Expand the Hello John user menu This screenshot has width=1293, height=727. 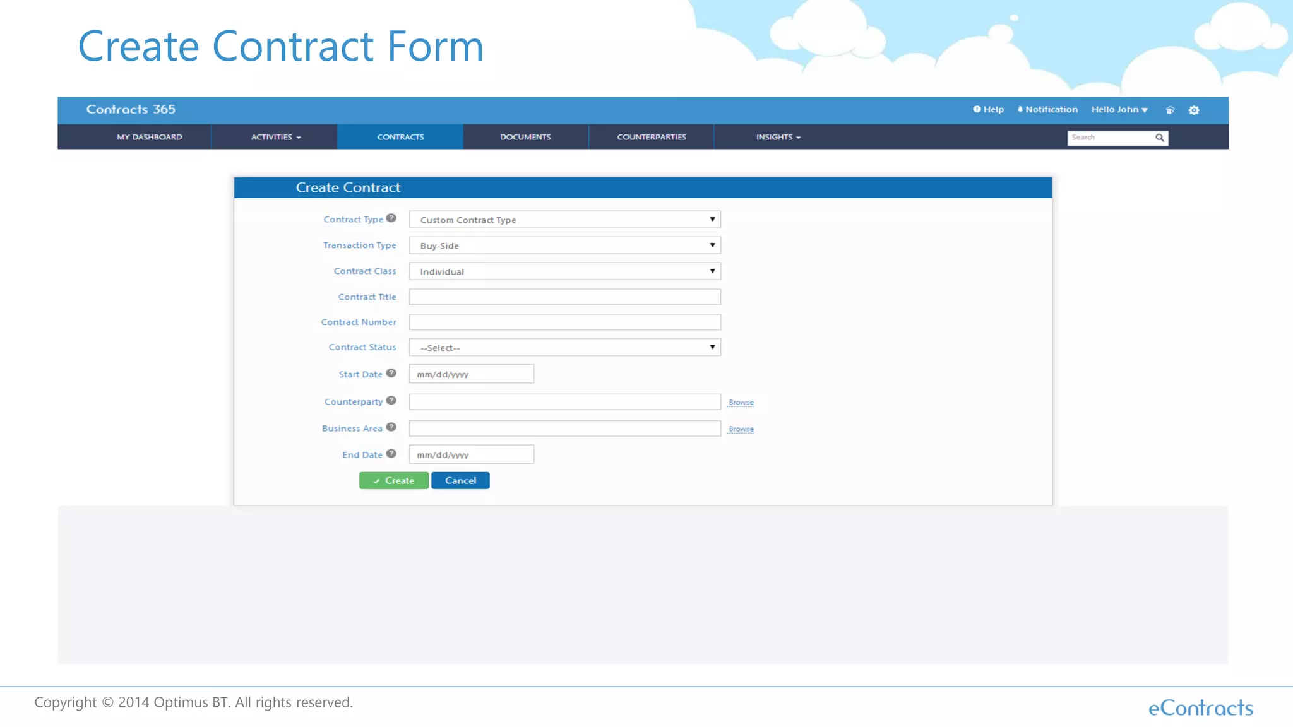click(1119, 109)
